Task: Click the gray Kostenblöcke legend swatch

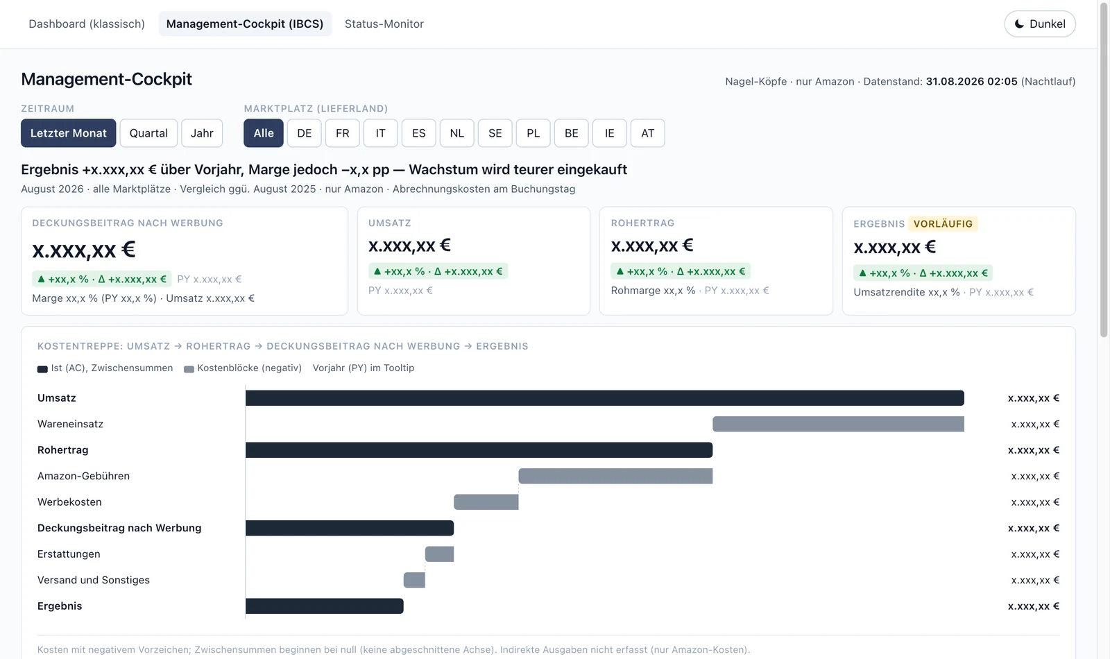Action: pyautogui.click(x=189, y=369)
